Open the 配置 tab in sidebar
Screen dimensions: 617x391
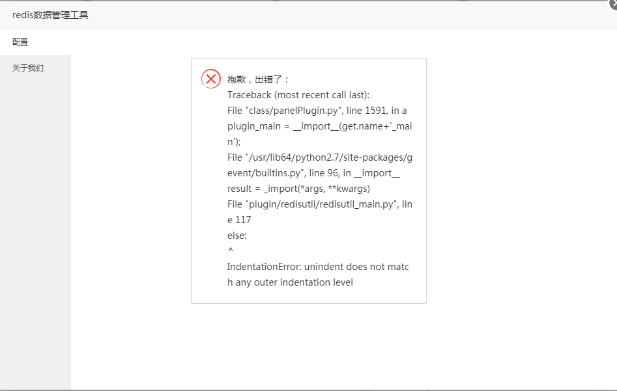(x=35, y=42)
